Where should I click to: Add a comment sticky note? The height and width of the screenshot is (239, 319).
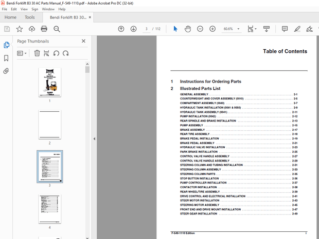(285, 29)
